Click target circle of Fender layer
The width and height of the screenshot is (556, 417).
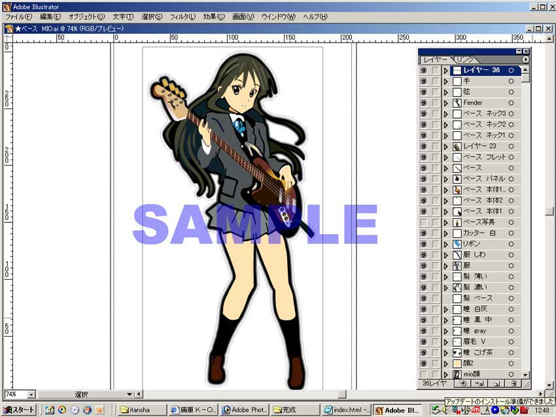tap(511, 103)
